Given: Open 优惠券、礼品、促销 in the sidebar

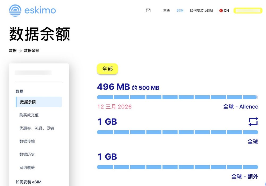Looking at the screenshot, I should [x=37, y=128].
